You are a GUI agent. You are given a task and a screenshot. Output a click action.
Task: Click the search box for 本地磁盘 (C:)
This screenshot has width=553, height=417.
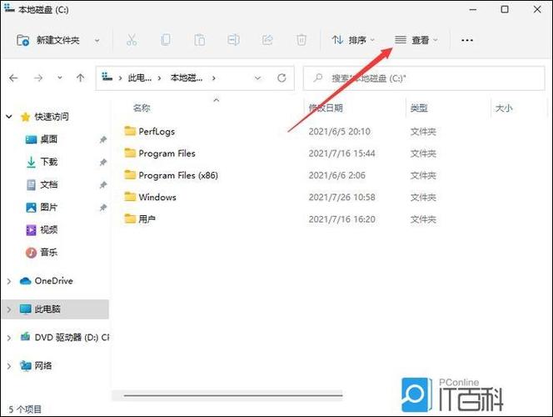(x=424, y=78)
